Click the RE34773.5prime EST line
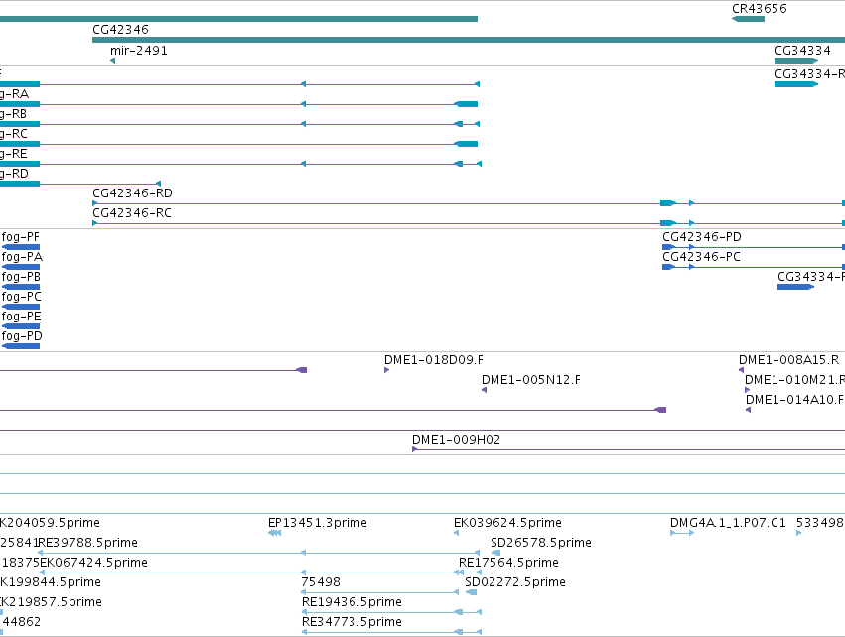This screenshot has height=637, width=845. click(x=391, y=633)
